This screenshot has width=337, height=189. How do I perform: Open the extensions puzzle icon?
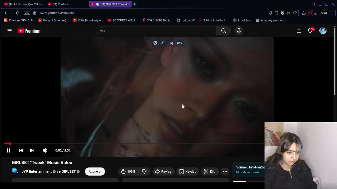[x=304, y=13]
